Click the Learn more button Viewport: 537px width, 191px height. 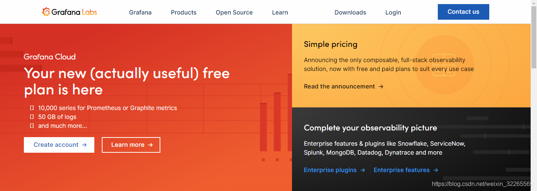coord(131,145)
